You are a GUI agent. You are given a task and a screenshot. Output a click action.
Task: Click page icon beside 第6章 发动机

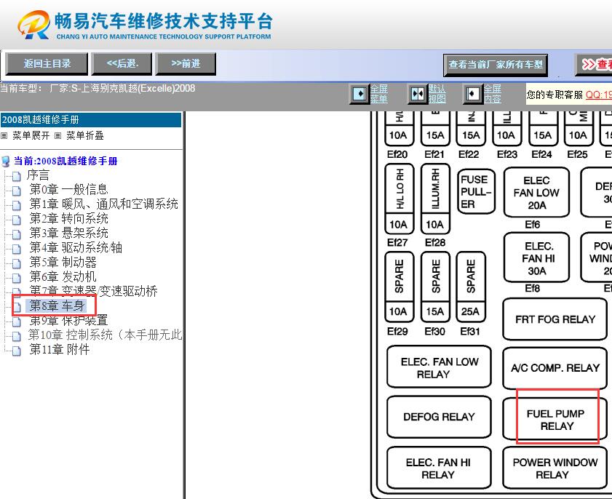tap(17, 278)
